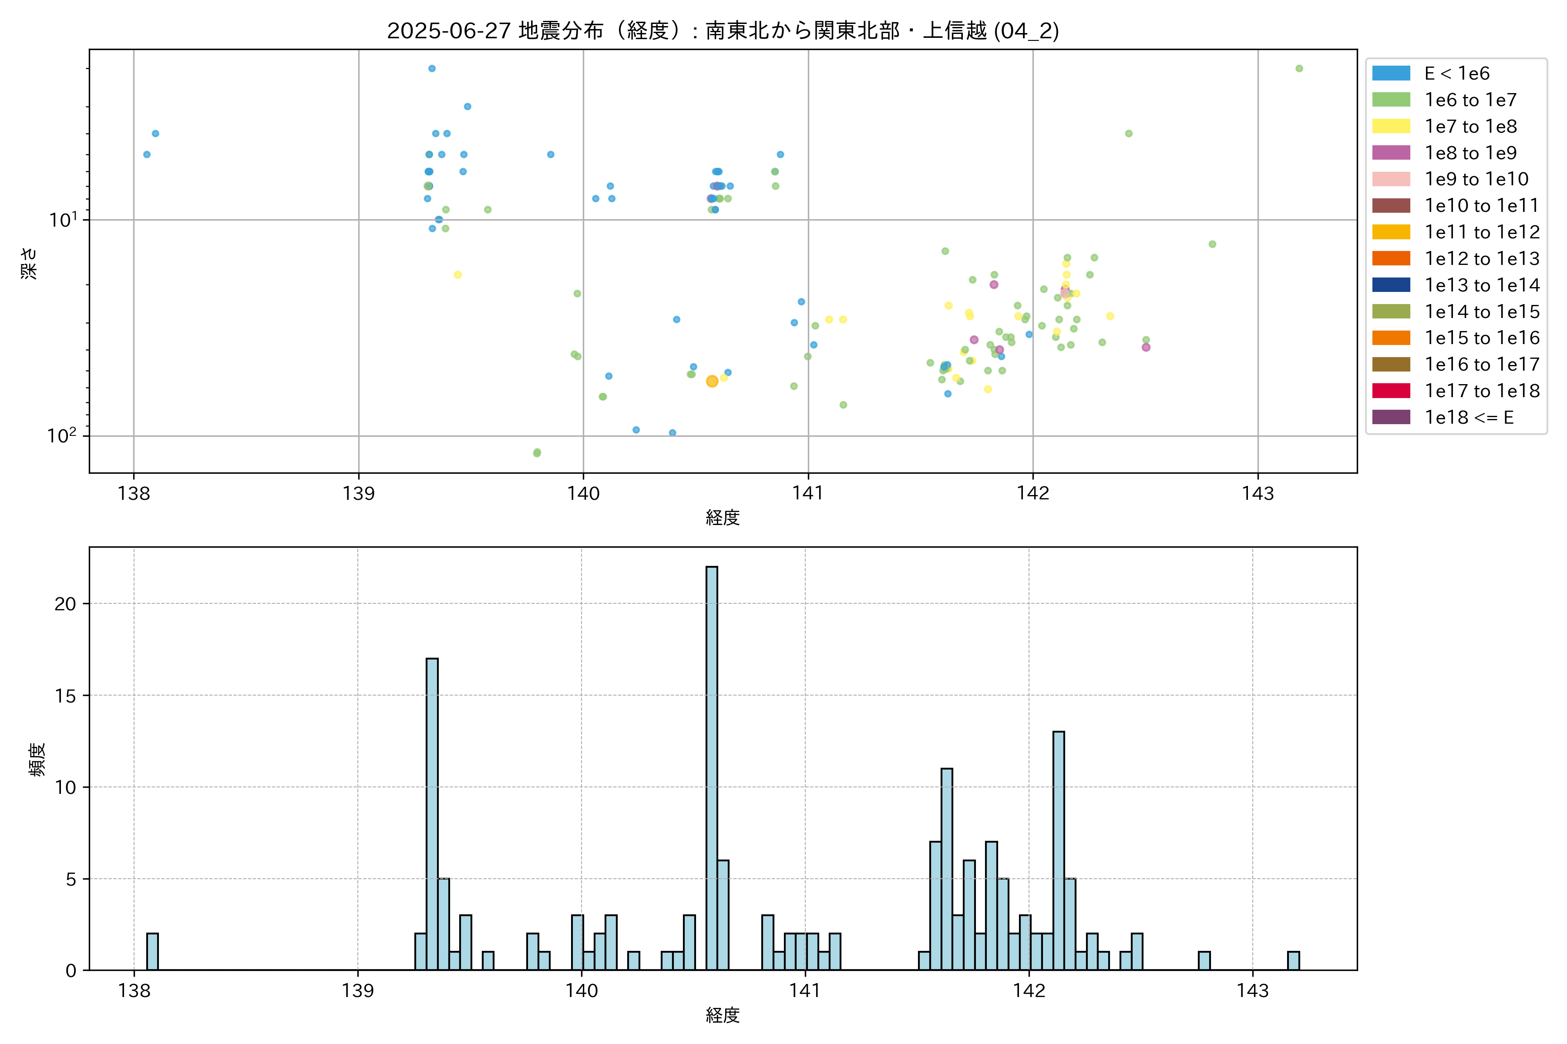Click the 深さ y-axis label
Screen dimensions: 1567x1044
tap(29, 263)
